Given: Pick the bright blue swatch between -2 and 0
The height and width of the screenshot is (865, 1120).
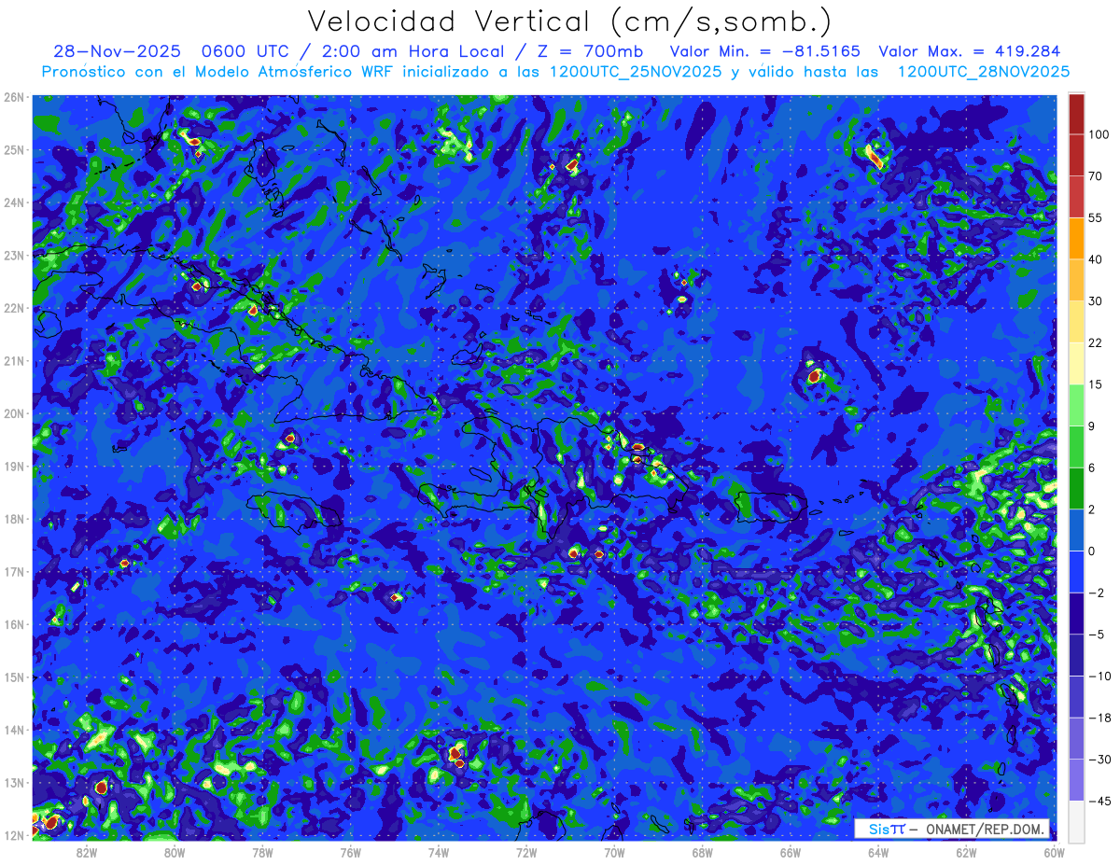Looking at the screenshot, I should tap(1076, 572).
